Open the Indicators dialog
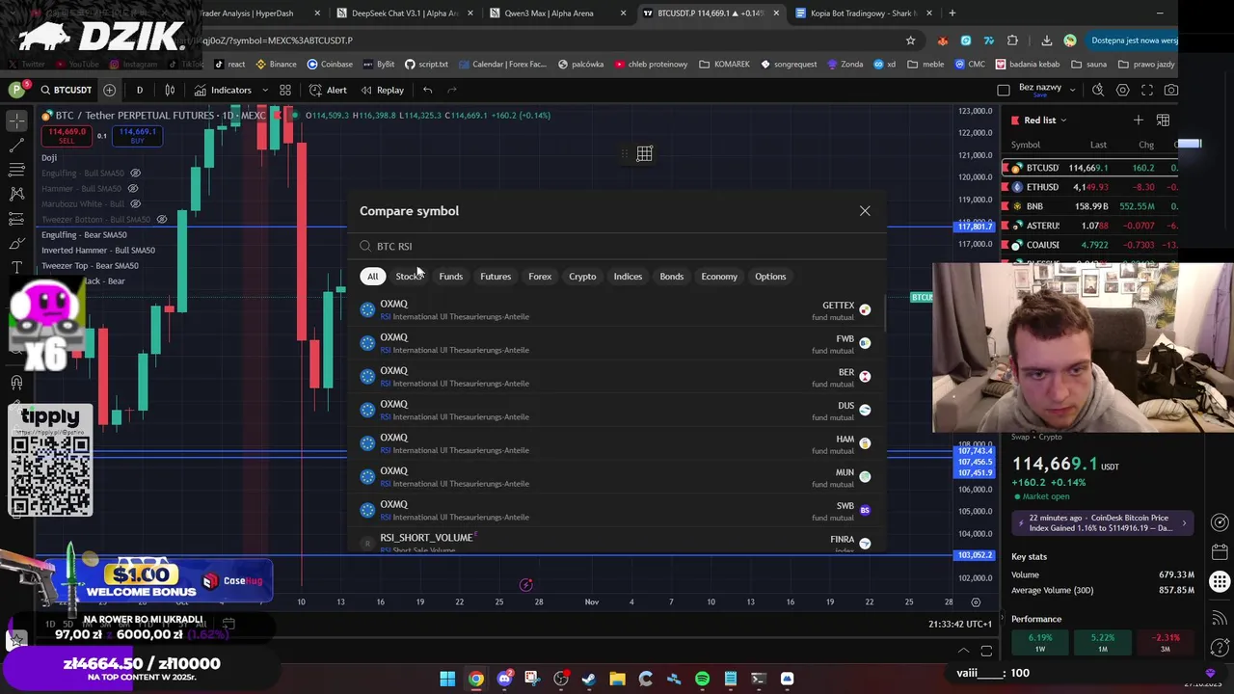 point(222,90)
